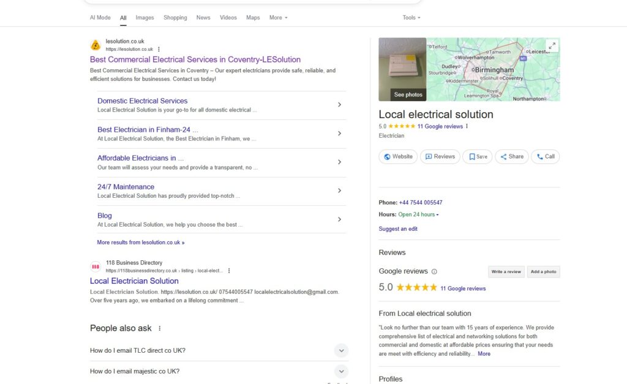The width and height of the screenshot is (627, 384).
Task: Open the Affordable Electricians in sitelink
Action: tap(140, 158)
